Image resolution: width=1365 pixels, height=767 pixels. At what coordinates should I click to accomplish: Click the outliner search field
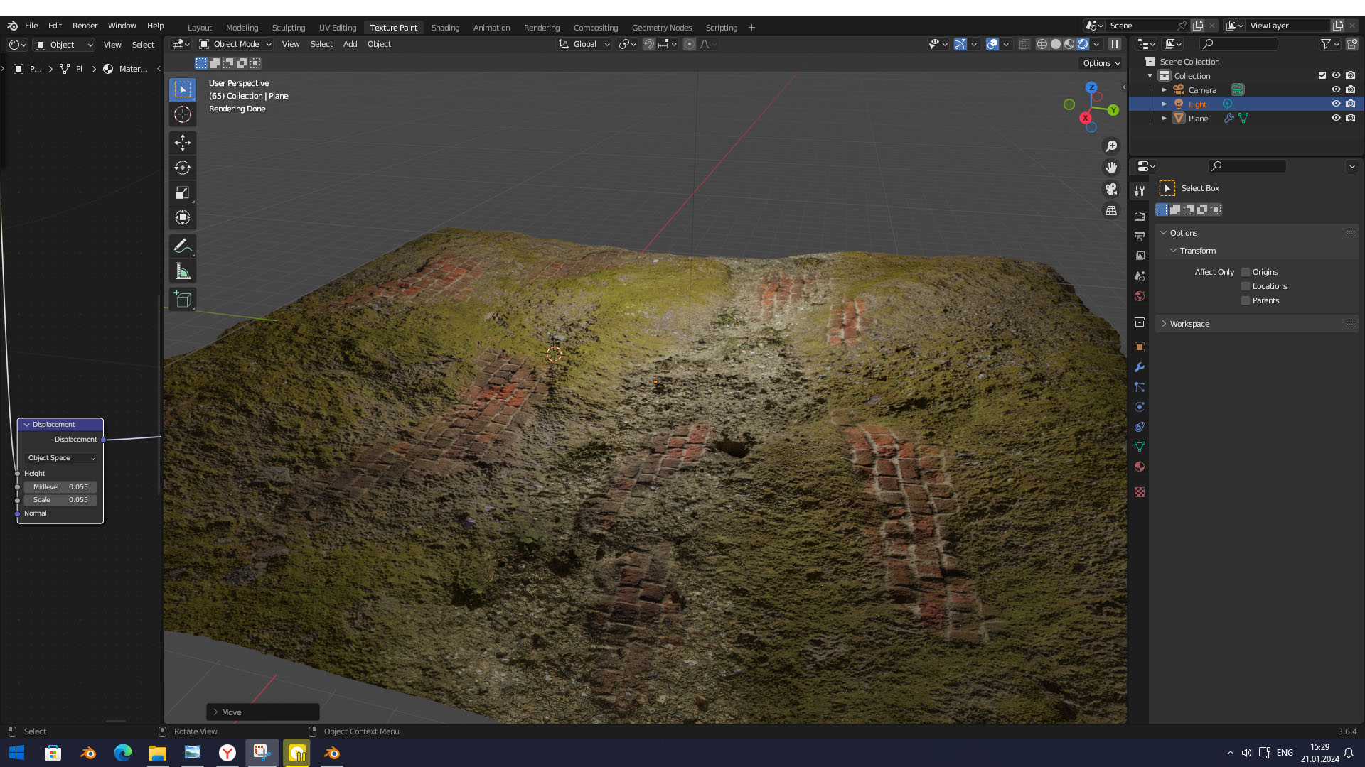point(1238,44)
